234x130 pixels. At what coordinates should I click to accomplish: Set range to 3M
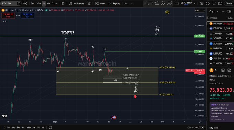coord(18,128)
